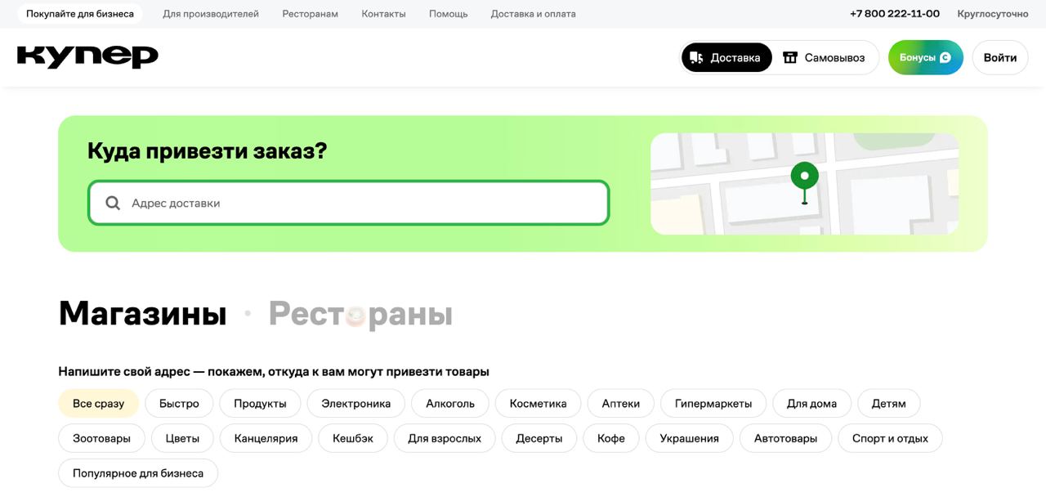Click the map preview thumbnail

[805, 184]
